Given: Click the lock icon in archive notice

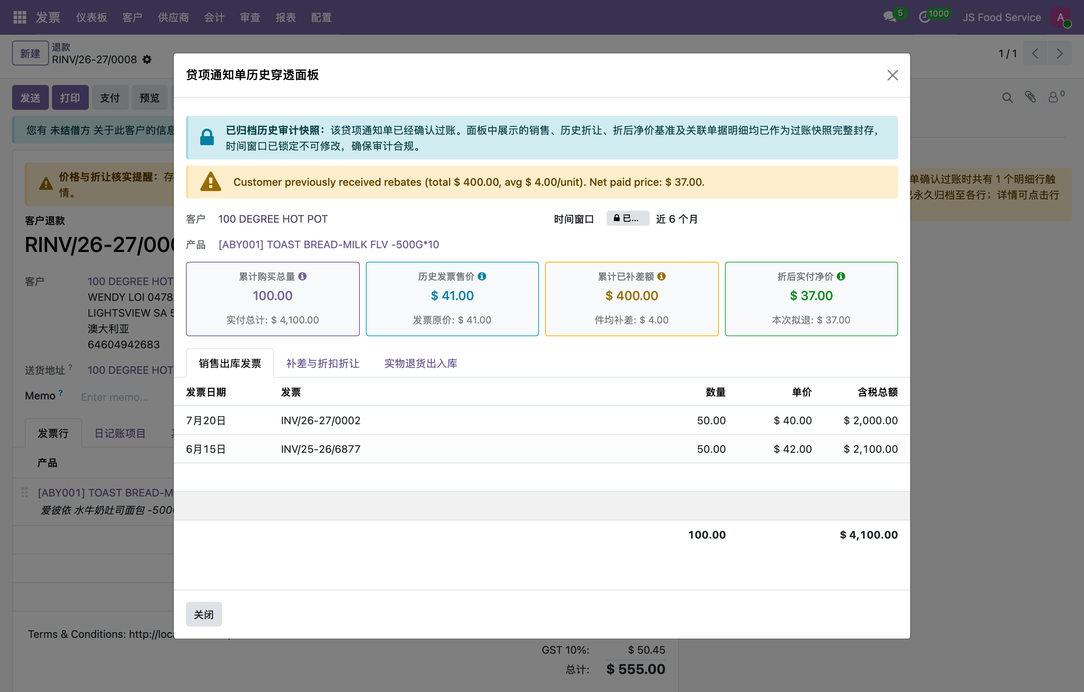Looking at the screenshot, I should tap(207, 137).
